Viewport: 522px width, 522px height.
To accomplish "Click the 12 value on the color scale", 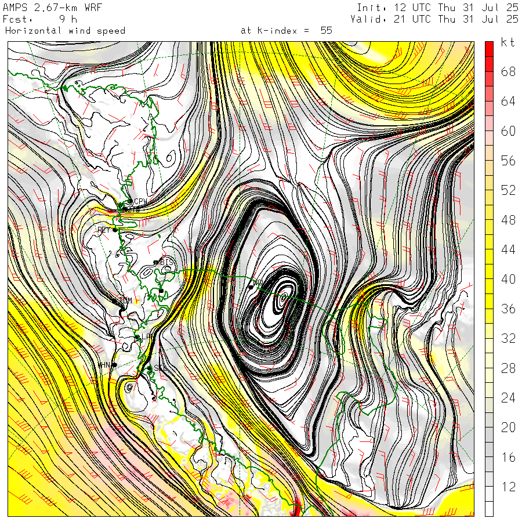I will point(508,487).
